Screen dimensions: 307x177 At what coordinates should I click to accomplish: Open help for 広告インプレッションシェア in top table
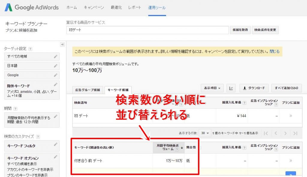click(x=276, y=105)
